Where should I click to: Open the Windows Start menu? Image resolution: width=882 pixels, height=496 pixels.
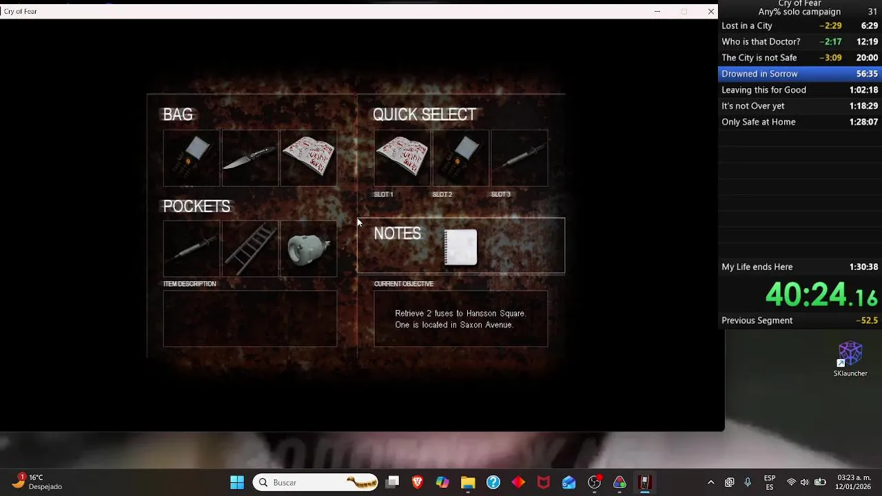237,482
